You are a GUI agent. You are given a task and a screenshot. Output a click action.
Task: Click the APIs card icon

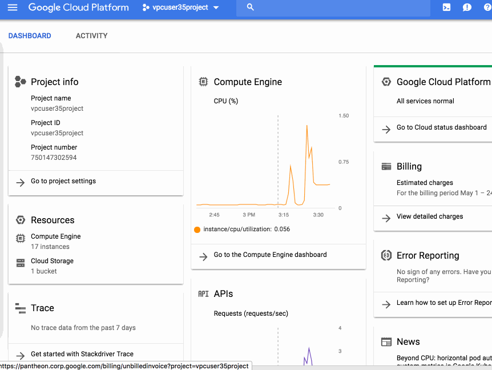(x=203, y=293)
